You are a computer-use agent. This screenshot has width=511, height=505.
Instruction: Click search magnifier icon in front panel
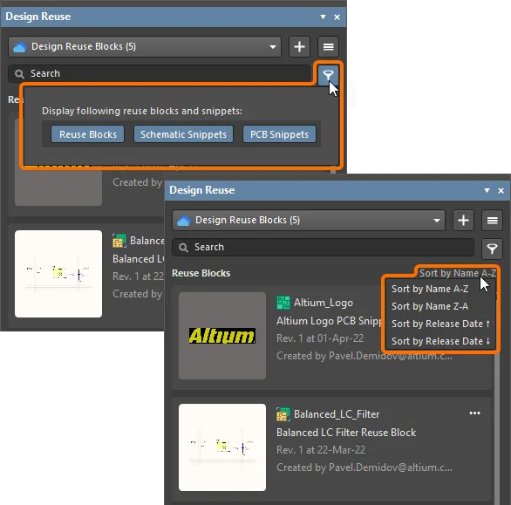tap(183, 248)
